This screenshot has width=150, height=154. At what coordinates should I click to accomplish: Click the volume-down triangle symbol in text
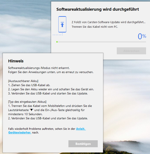pyautogui.click(x=32, y=110)
